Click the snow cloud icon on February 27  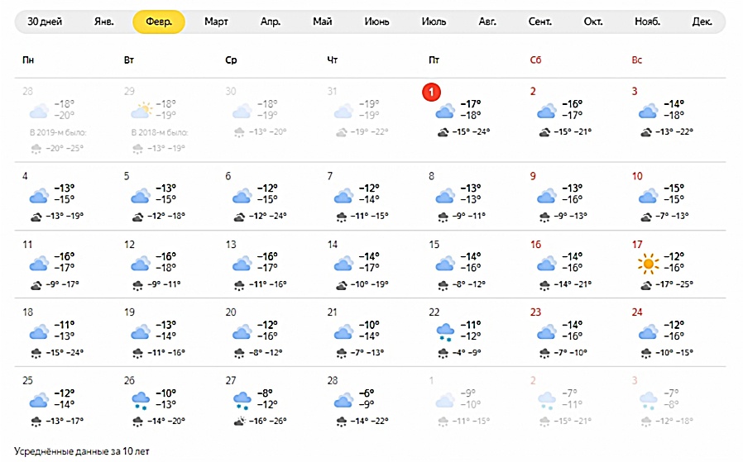(242, 400)
